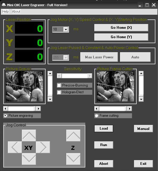Enable the Hologram-Efect checkbox
This screenshot has width=158, height=171.
click(59, 92)
